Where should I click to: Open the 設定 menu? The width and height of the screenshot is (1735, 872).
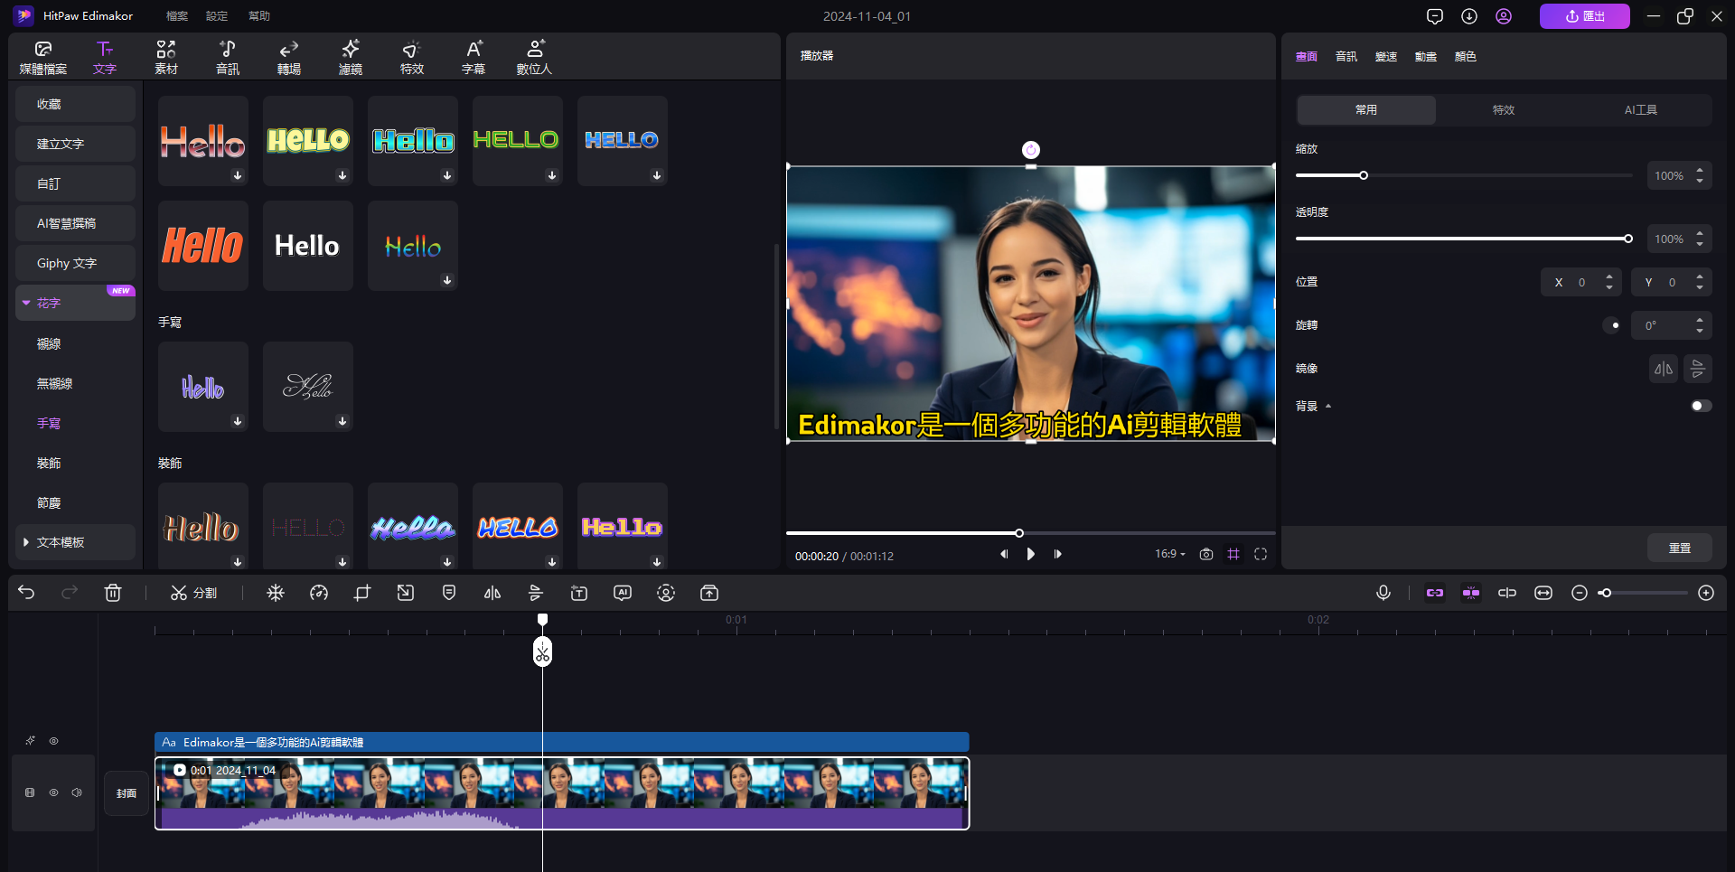[x=217, y=16]
